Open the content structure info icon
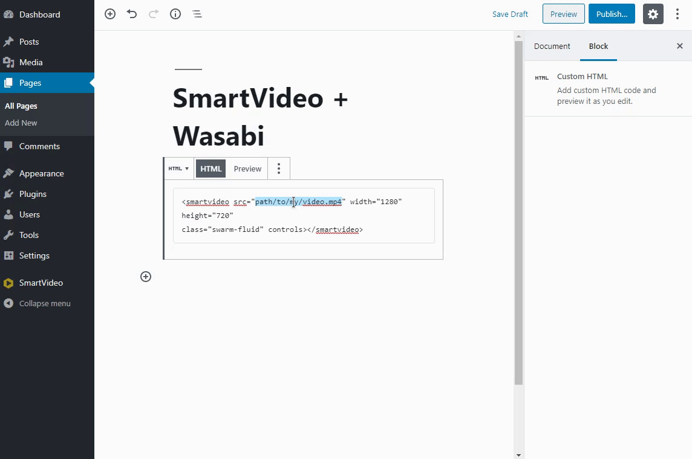This screenshot has width=692, height=459. (x=175, y=14)
